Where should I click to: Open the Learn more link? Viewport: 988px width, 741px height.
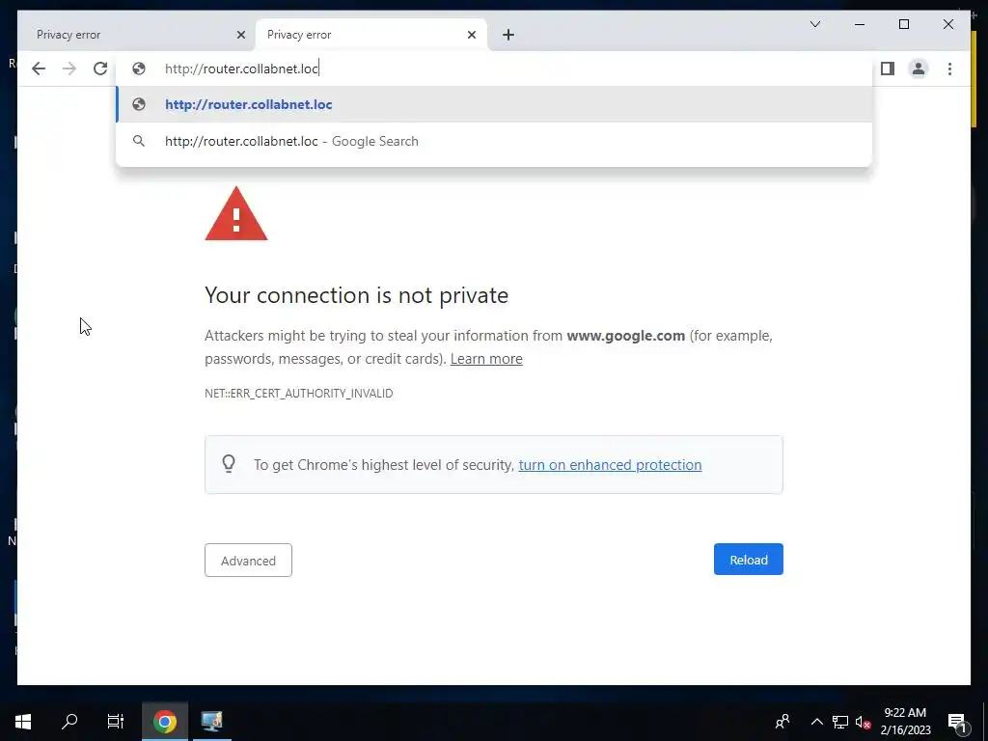pos(486,359)
